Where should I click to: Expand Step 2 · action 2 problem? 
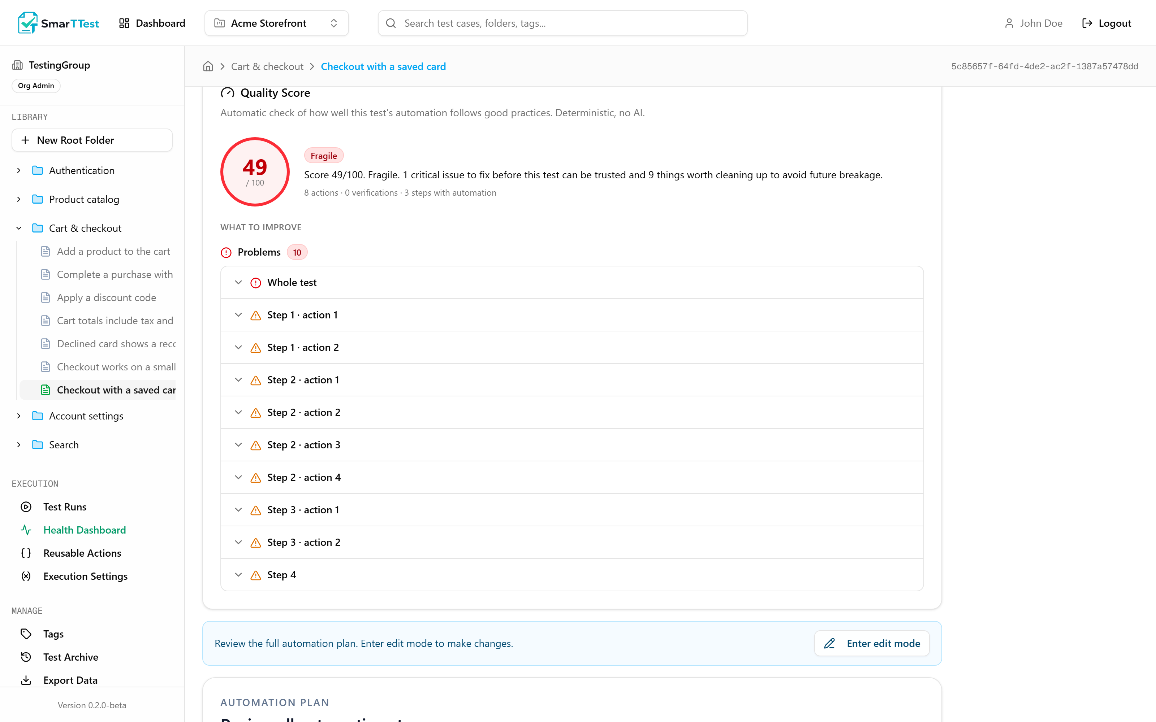[x=572, y=412]
